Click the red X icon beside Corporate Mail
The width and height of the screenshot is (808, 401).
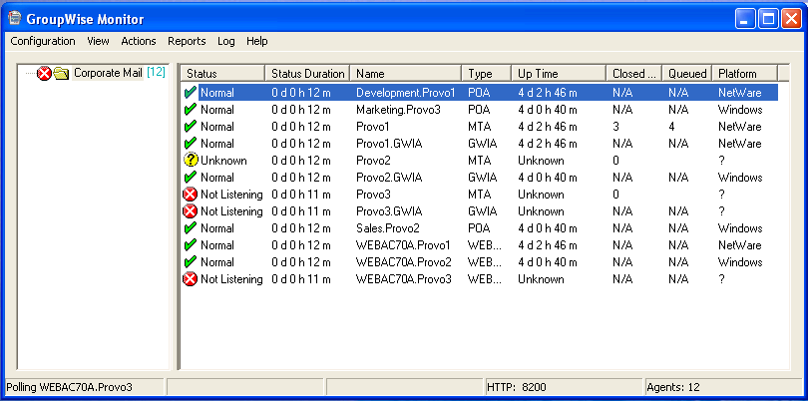(45, 74)
